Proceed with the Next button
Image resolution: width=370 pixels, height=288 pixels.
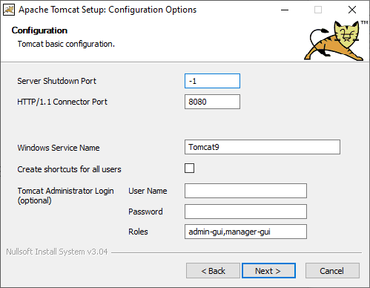[268, 271]
